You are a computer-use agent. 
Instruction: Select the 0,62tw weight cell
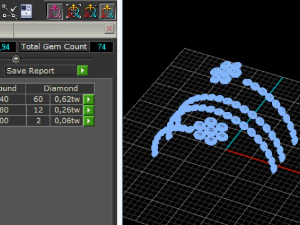coord(67,99)
